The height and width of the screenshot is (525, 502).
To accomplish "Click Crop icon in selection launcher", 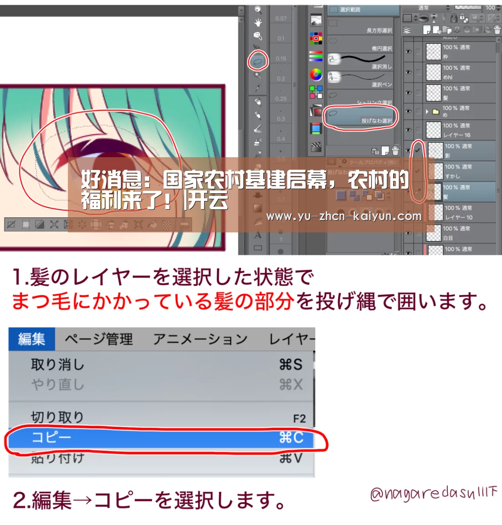I will [26, 224].
